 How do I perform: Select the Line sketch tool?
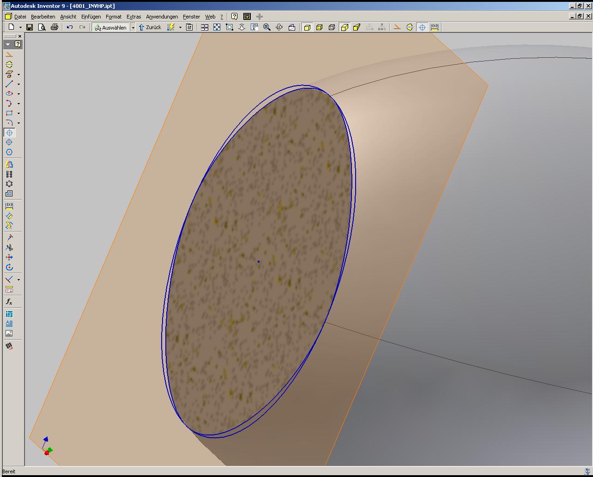tap(9, 84)
